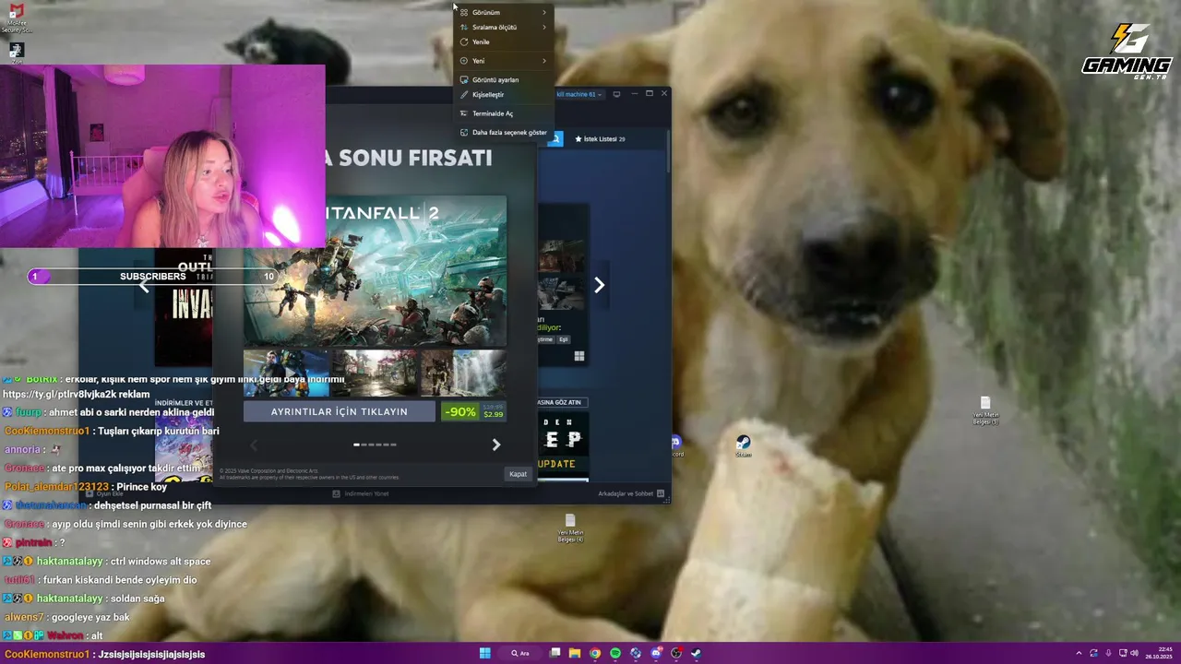Click İndirmeleri Yönet in Steam's bottom bar
The image size is (1181, 664).
coord(361,494)
